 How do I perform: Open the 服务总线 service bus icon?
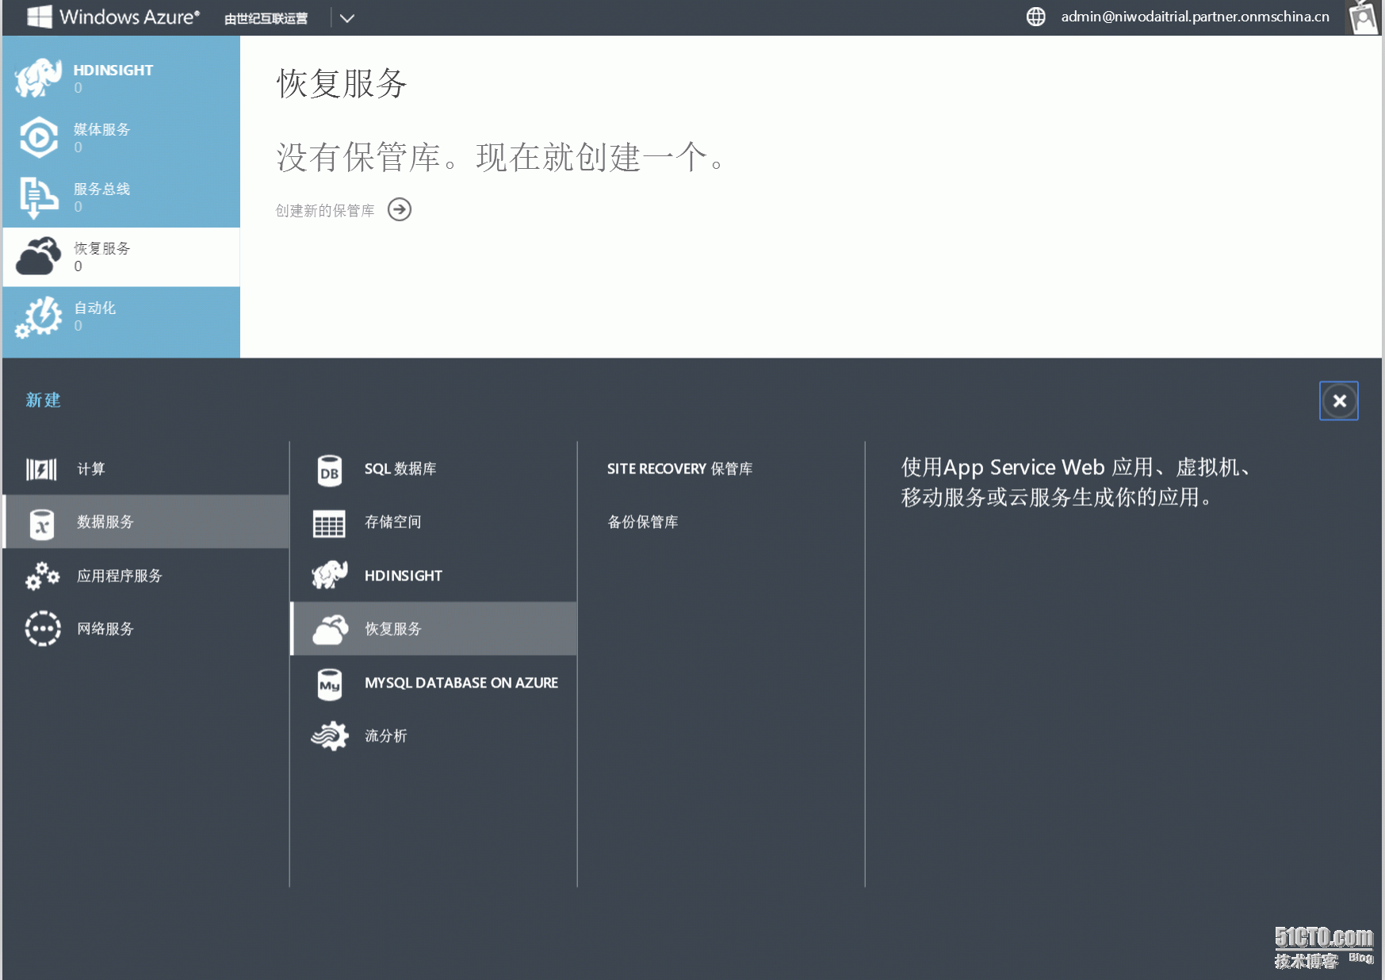[39, 197]
